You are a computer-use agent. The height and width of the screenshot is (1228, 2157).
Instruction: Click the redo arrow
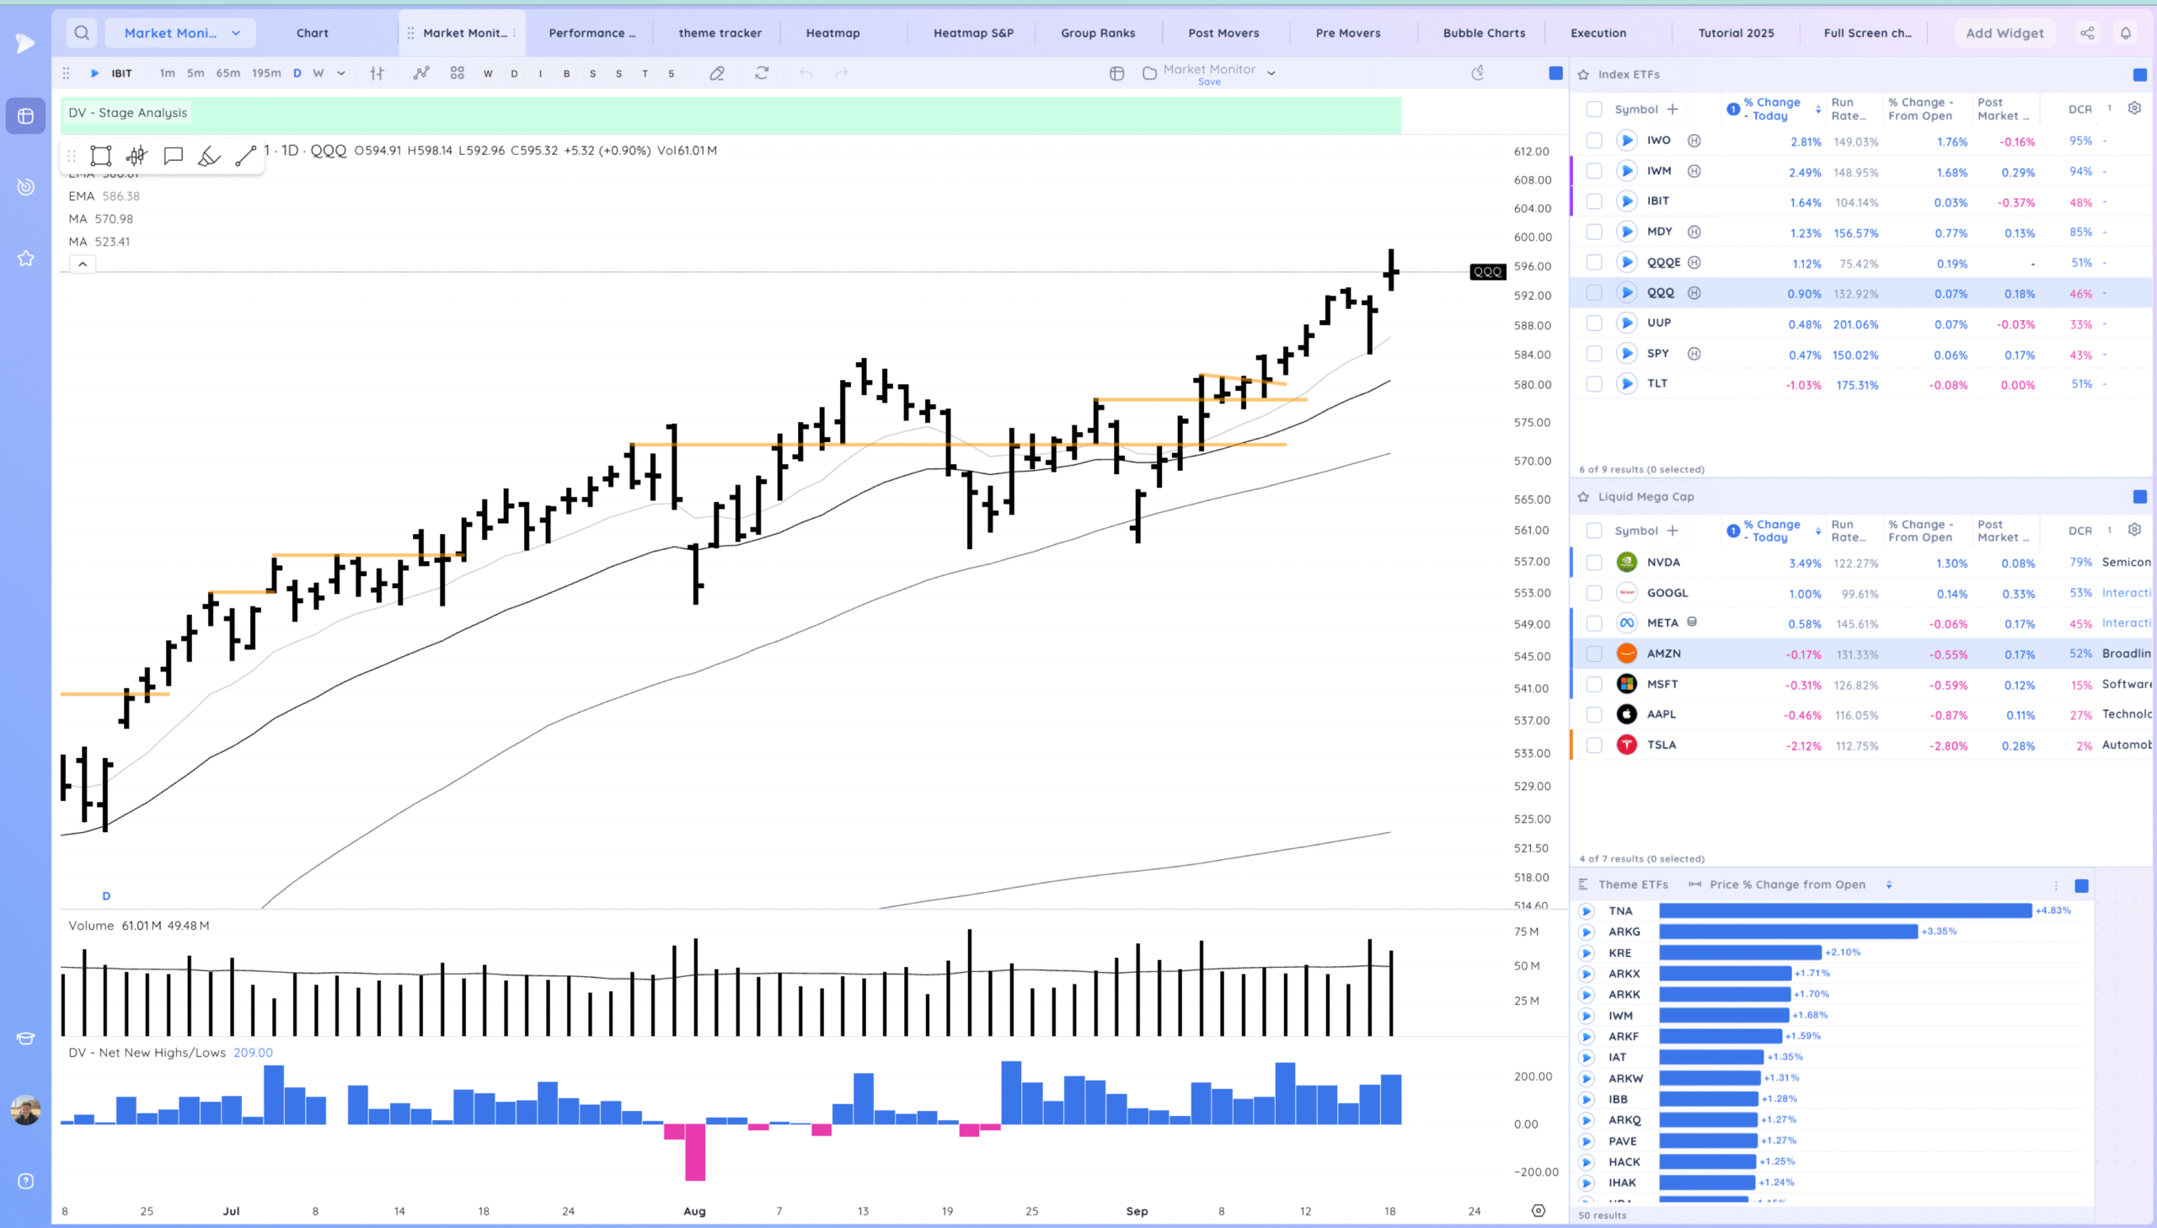coord(842,73)
